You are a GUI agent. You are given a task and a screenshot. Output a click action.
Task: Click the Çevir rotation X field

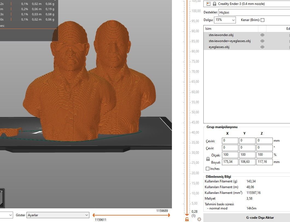pyautogui.click(x=230, y=148)
